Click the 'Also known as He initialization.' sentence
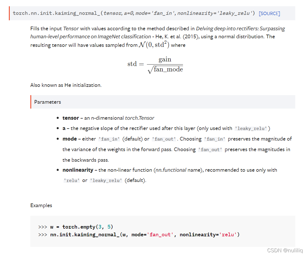This screenshot has width=307, height=256. (x=66, y=85)
